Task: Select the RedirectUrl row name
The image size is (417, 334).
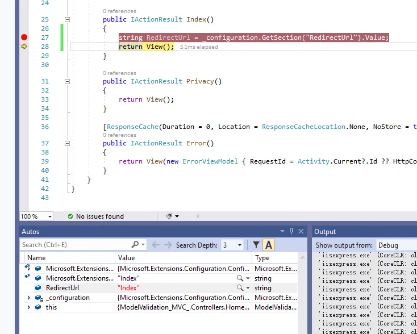Action: 62,288
